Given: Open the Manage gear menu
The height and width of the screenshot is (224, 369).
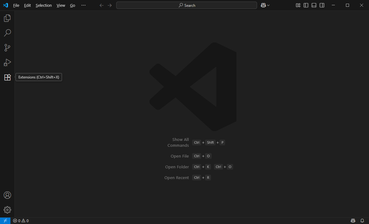Looking at the screenshot, I should 7,210.
